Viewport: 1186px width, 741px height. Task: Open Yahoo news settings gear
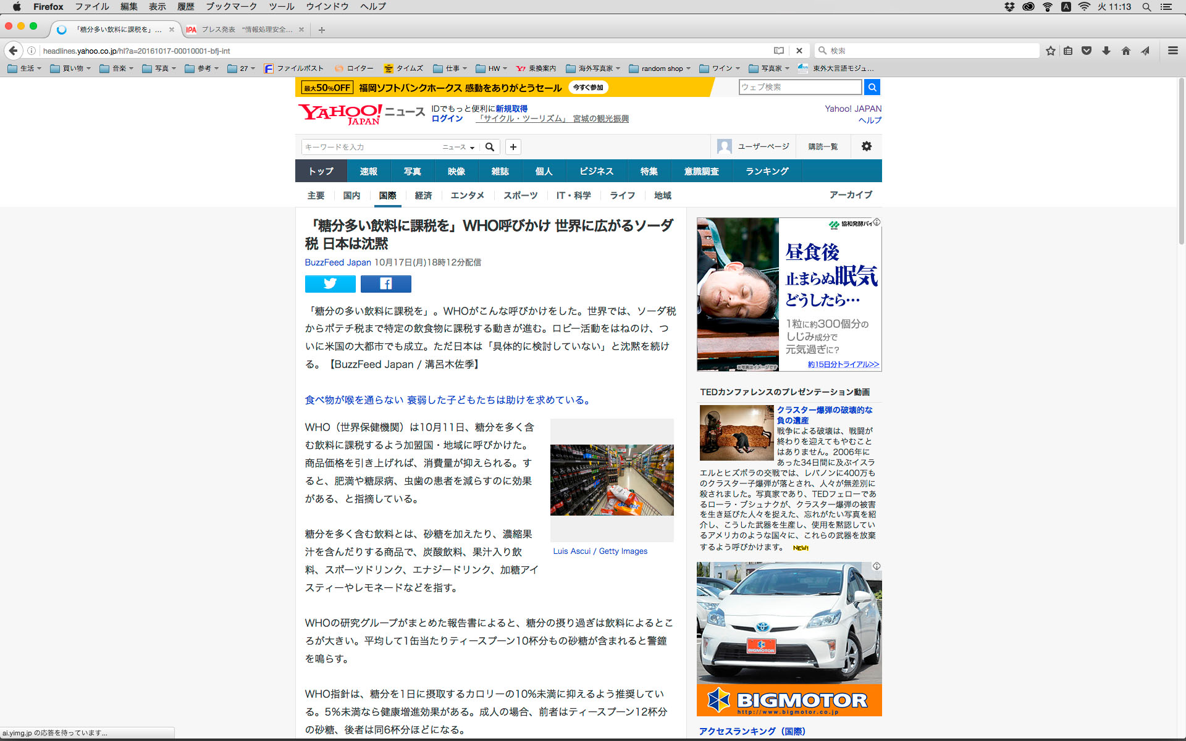point(866,146)
